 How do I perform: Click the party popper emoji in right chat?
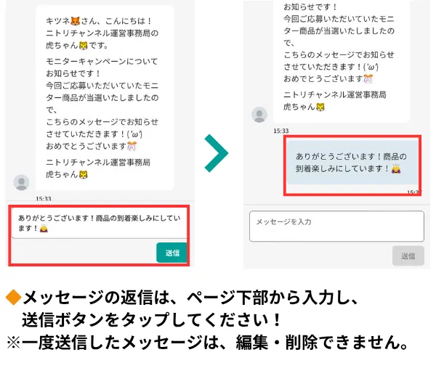tap(368, 79)
